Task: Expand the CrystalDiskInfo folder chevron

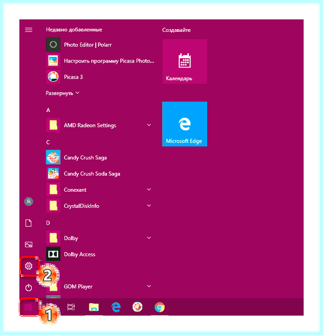Action: pyautogui.click(x=149, y=206)
